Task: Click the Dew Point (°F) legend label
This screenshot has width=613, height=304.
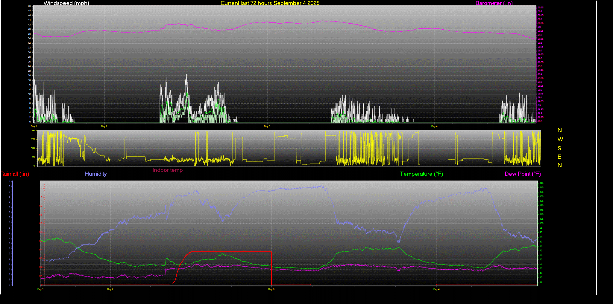Action: point(523,174)
